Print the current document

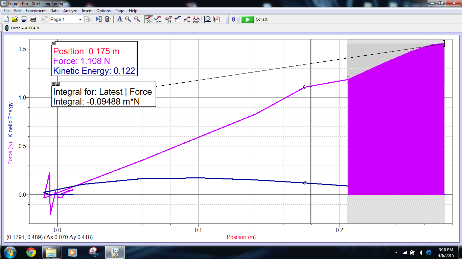point(33,19)
